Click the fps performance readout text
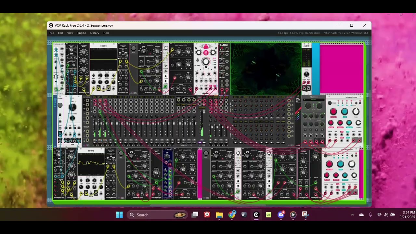The width and height of the screenshot is (416, 234). click(x=298, y=33)
